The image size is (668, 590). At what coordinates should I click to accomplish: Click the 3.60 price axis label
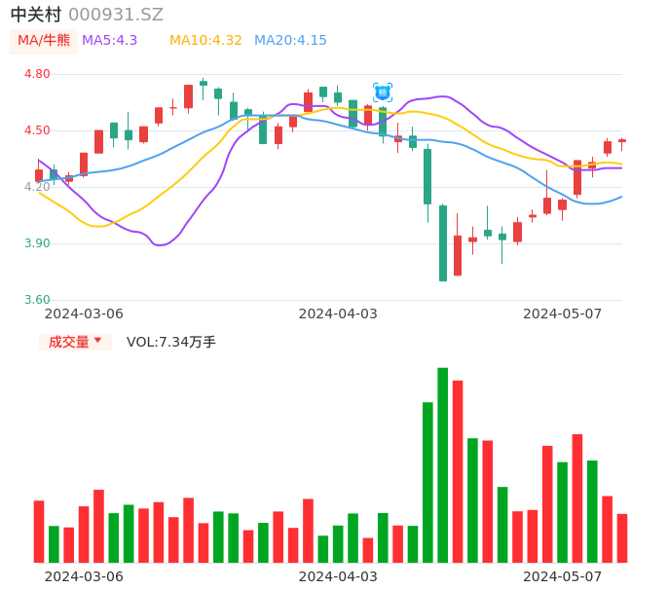pos(37,300)
